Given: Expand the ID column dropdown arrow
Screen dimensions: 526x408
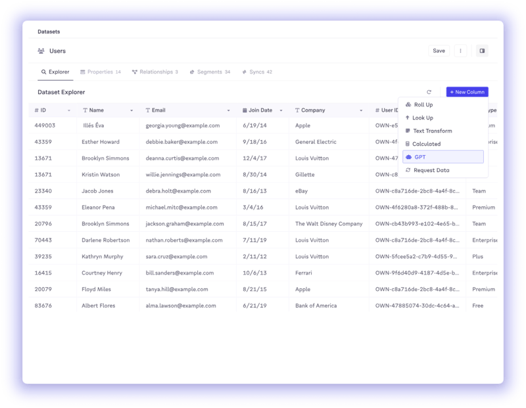Looking at the screenshot, I should pyautogui.click(x=69, y=110).
